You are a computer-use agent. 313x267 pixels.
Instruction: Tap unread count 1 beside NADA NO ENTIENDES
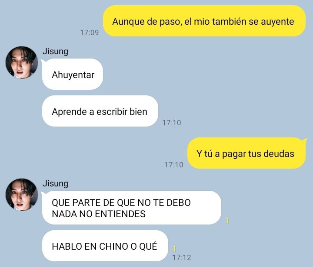pyautogui.click(x=227, y=221)
